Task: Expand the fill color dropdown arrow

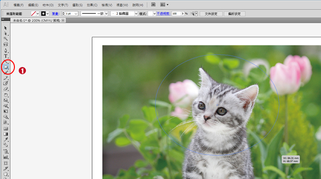Action: tap(37, 14)
